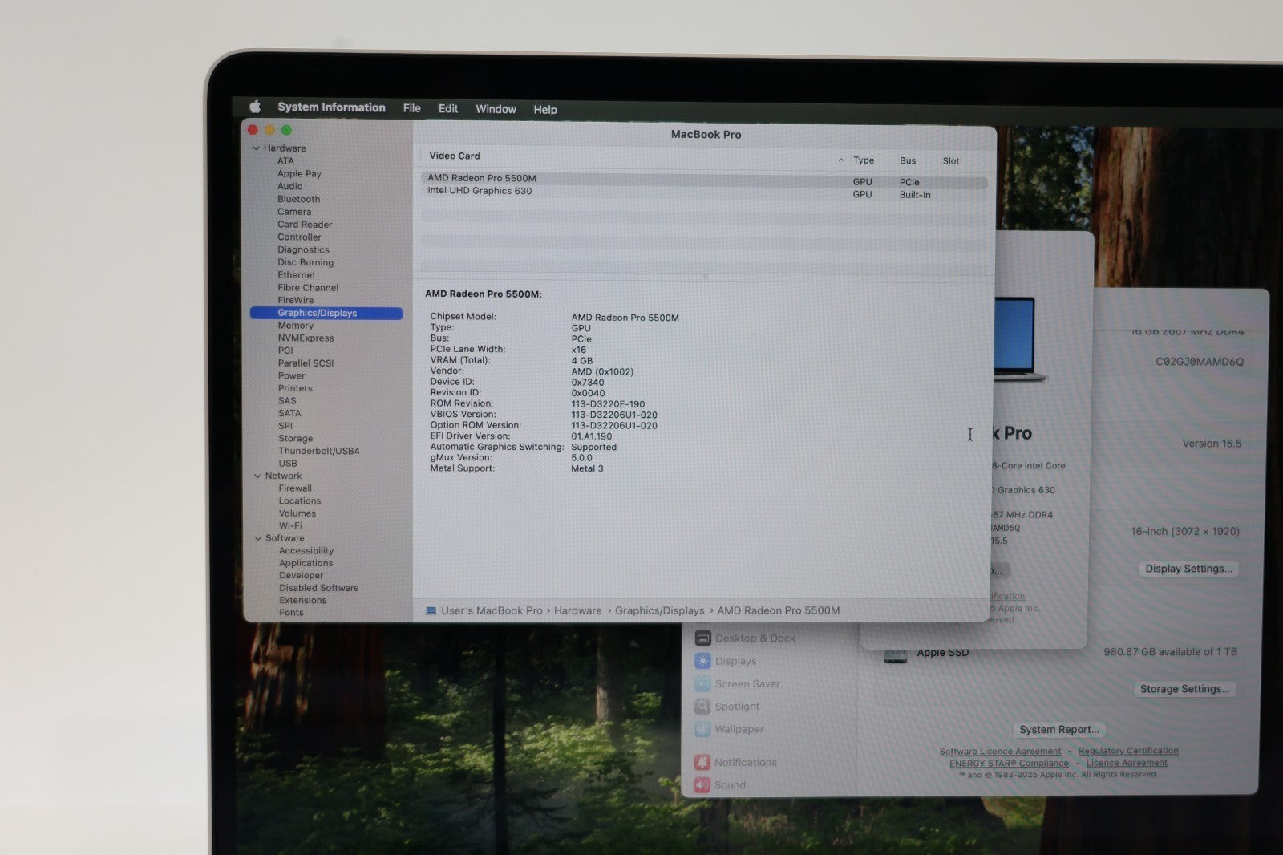
Task: Open the File menu
Action: (x=411, y=108)
